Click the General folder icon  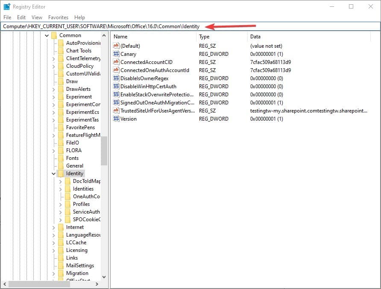[x=61, y=165]
